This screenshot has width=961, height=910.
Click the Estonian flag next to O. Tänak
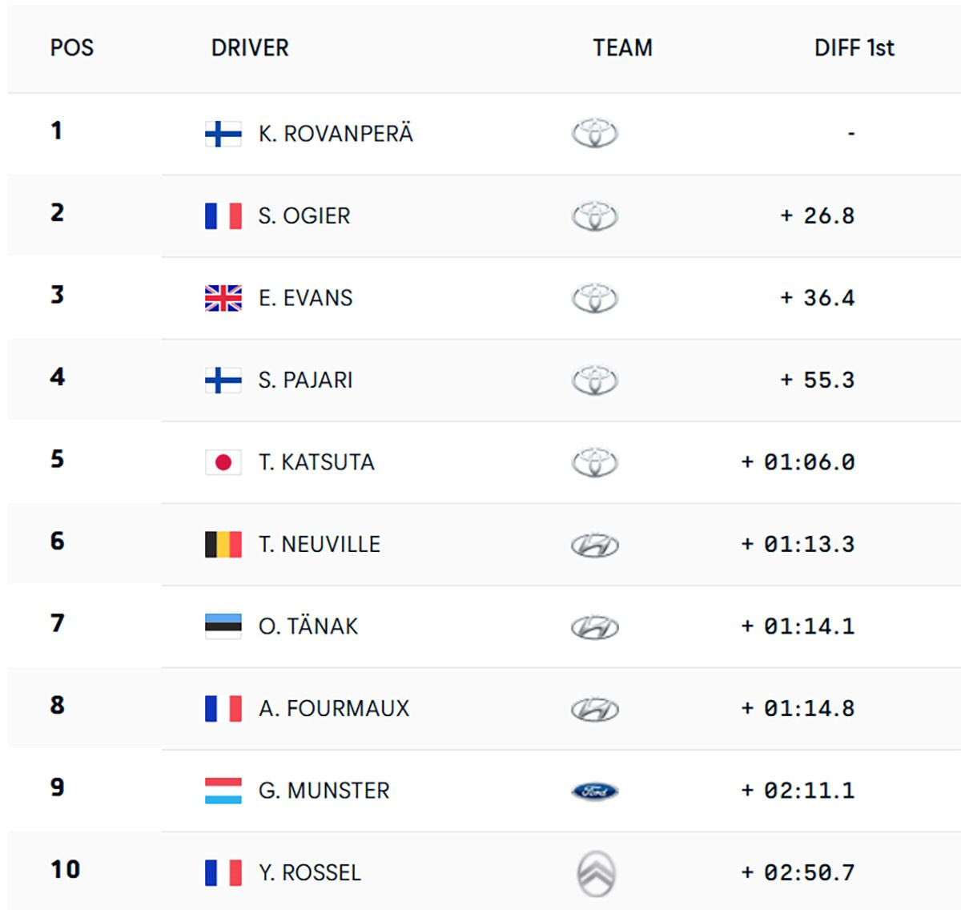223,626
